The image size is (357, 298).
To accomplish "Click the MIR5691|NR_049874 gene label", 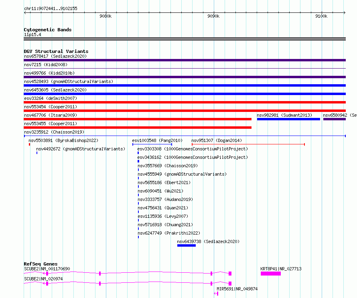I will 237,289.
